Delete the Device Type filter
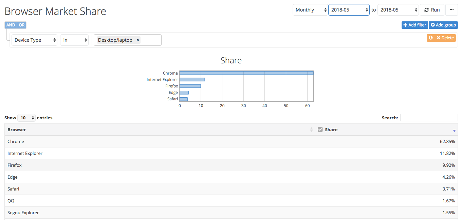This screenshot has height=220, width=461. [x=445, y=38]
